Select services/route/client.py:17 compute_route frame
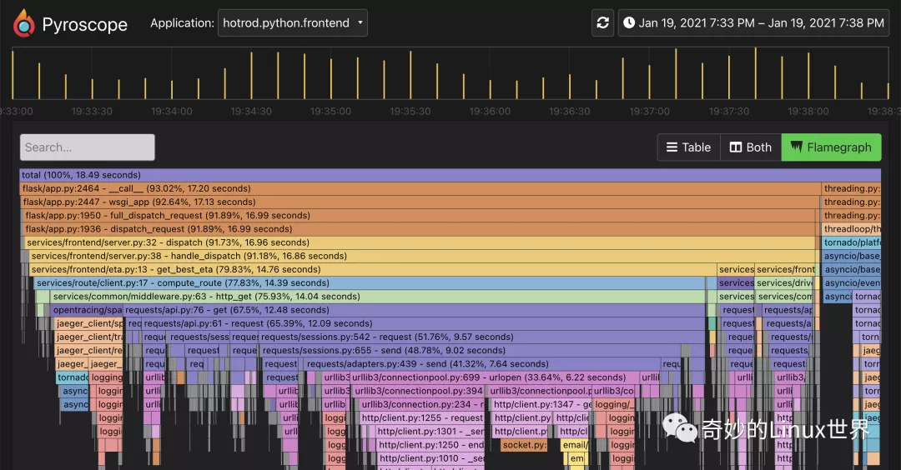Viewport: 901px width, 470px height. (x=370, y=283)
